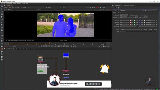Screen dimensions: 160x90
Task: Toggle A channels green checkbox
Action: point(134,20)
